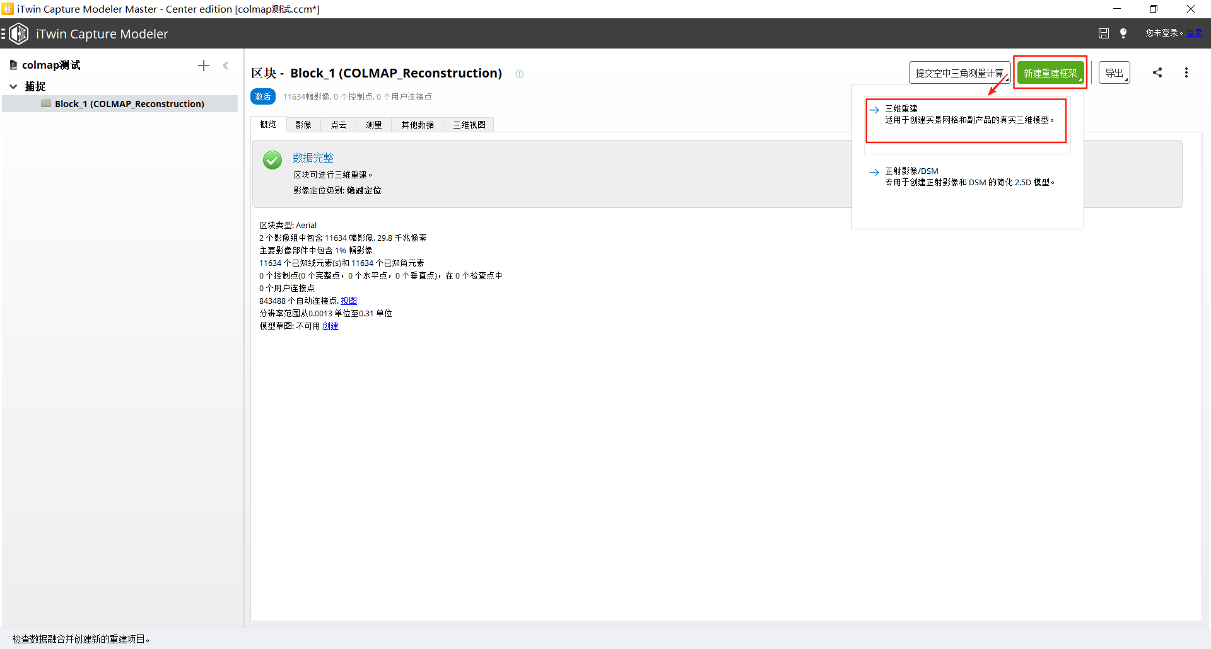Screen dimensions: 1211x649
Task: Switch to the 影像 tab
Action: click(303, 125)
